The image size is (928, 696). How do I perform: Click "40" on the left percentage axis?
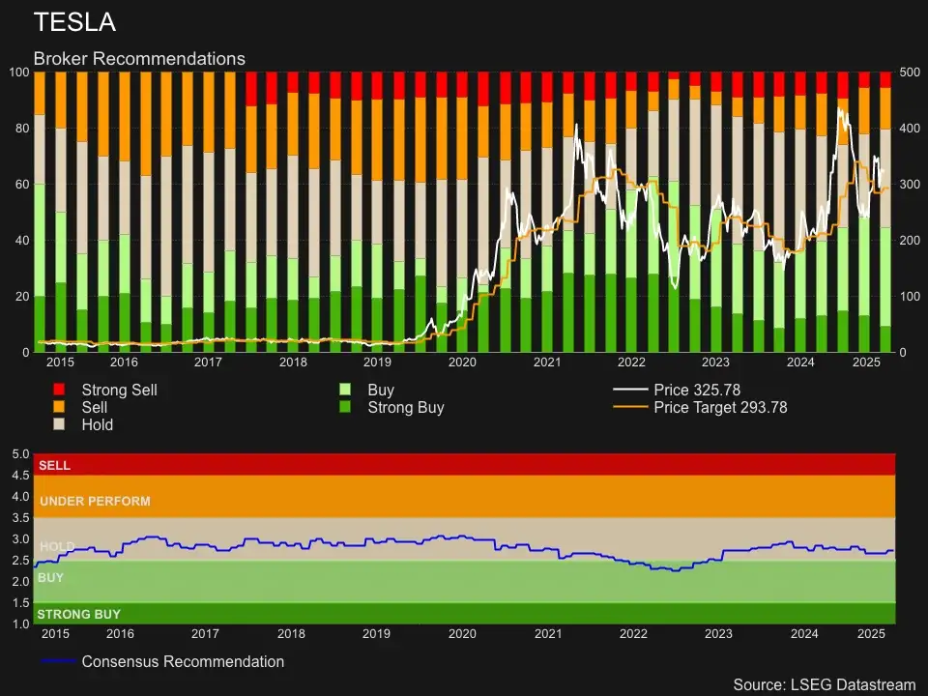click(x=22, y=241)
